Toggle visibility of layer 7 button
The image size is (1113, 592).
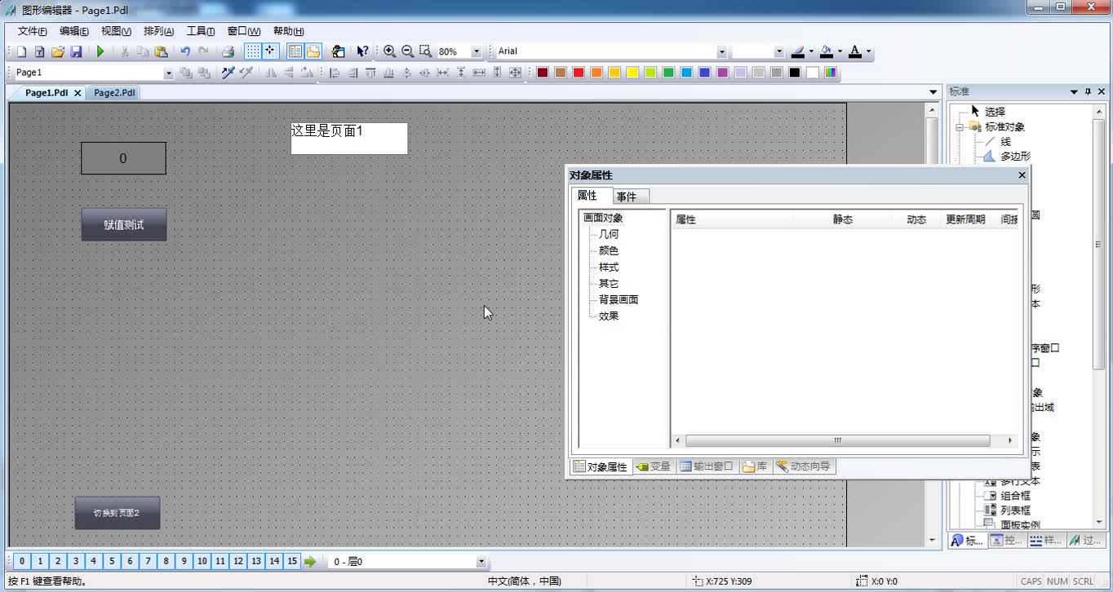click(x=148, y=561)
